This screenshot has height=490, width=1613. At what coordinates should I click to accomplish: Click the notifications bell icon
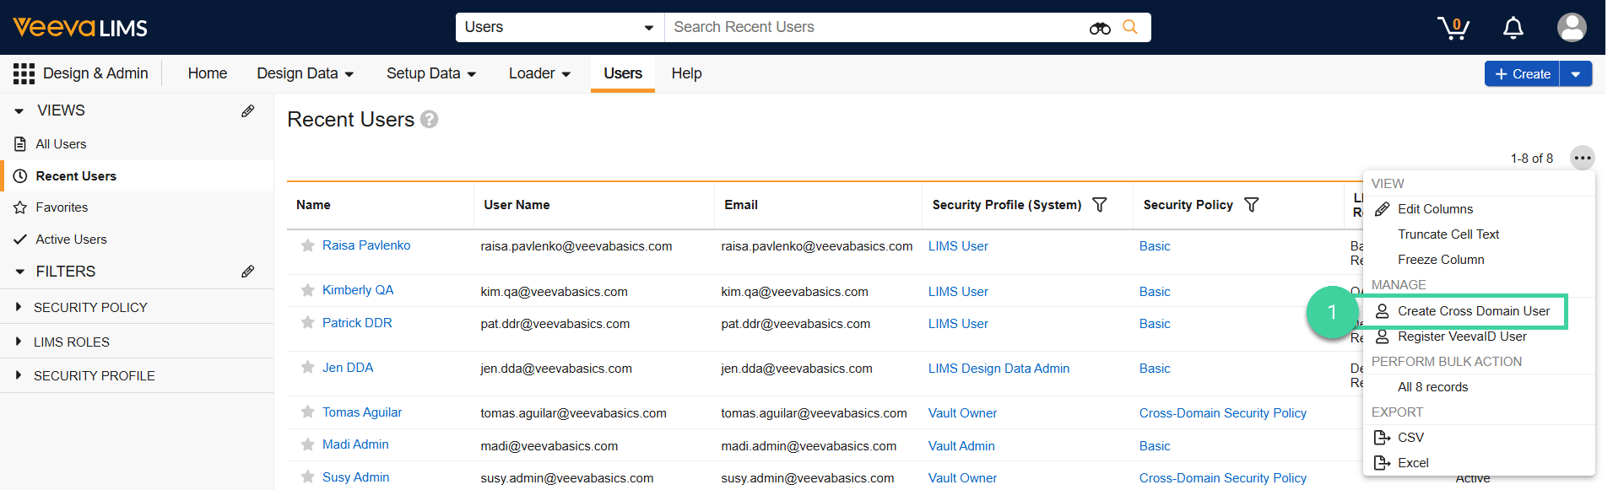click(x=1513, y=28)
